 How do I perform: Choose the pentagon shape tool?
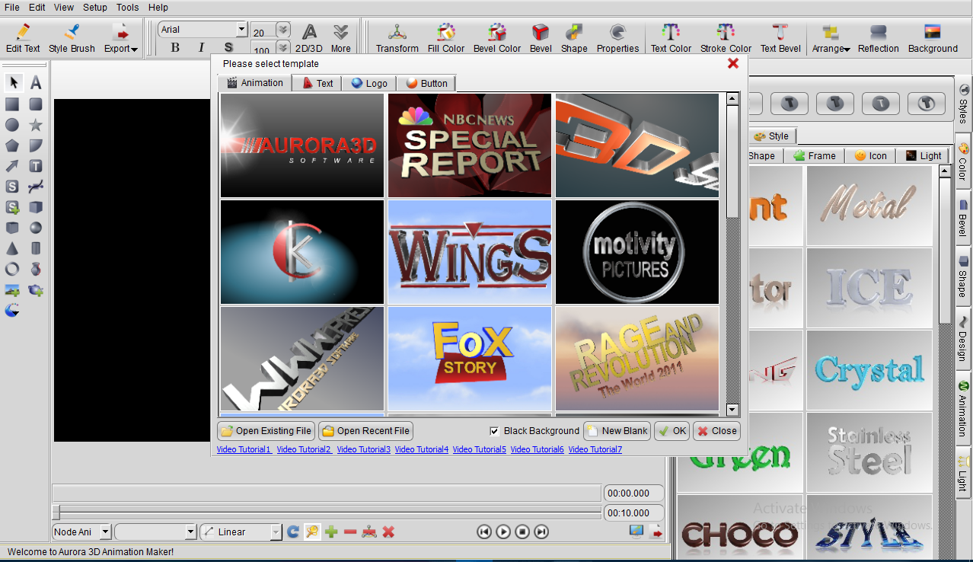click(x=12, y=145)
